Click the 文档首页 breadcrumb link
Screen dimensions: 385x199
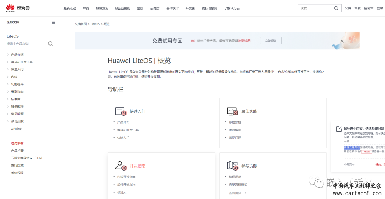click(81, 24)
